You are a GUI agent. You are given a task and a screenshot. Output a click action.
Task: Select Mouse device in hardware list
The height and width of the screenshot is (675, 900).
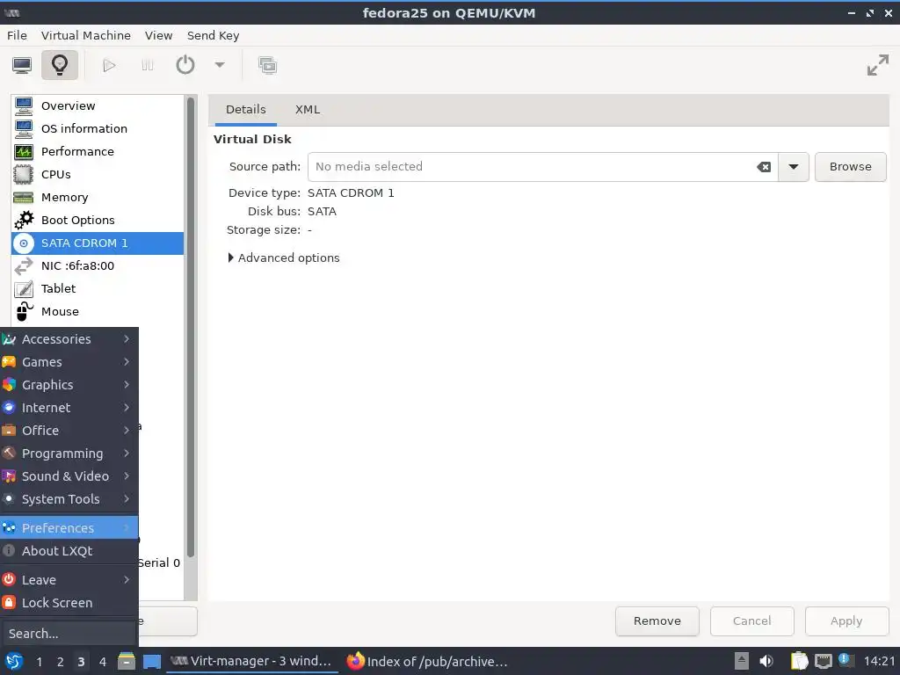coord(98,312)
